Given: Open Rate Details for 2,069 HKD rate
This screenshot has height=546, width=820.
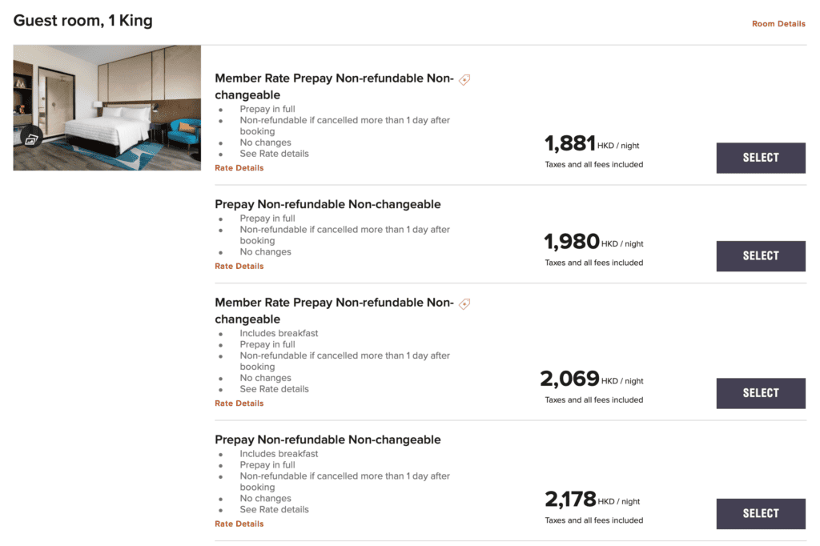Looking at the screenshot, I should click(239, 403).
